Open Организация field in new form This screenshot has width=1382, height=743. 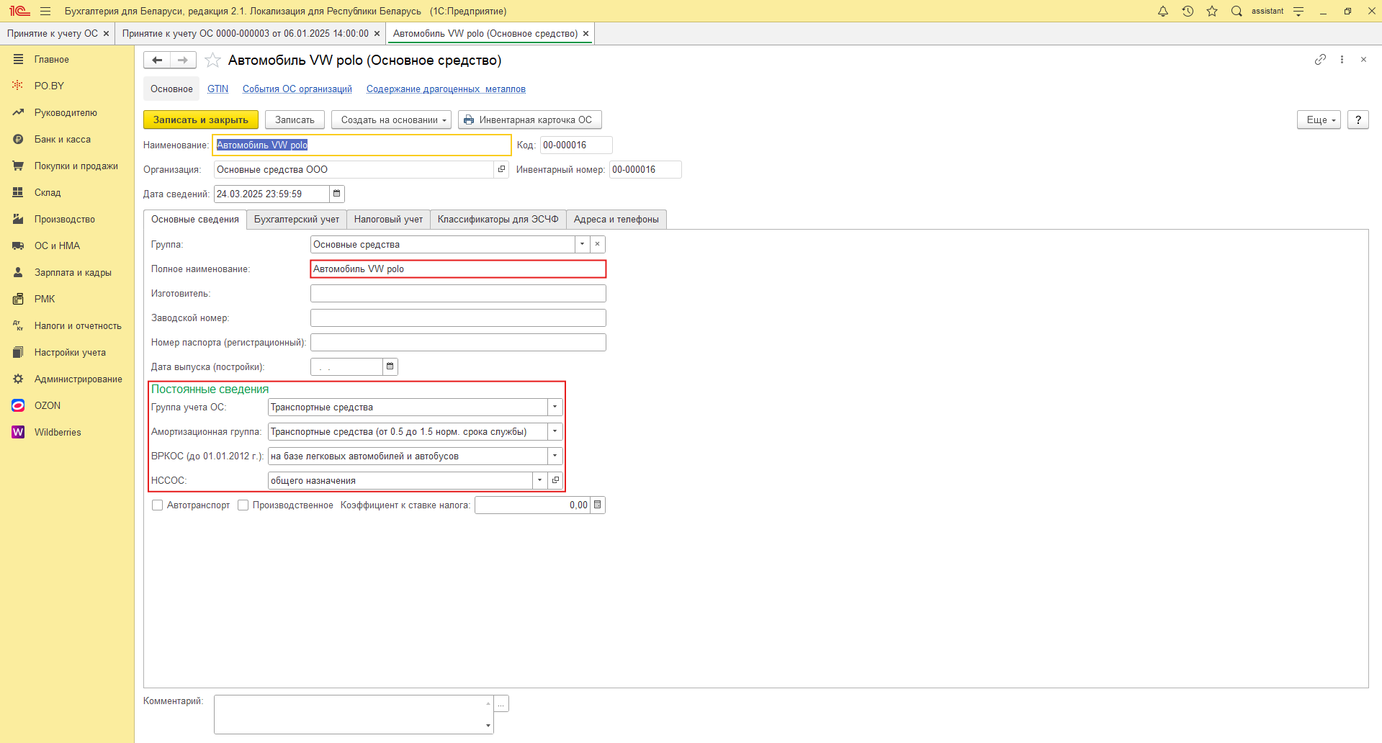tap(501, 169)
